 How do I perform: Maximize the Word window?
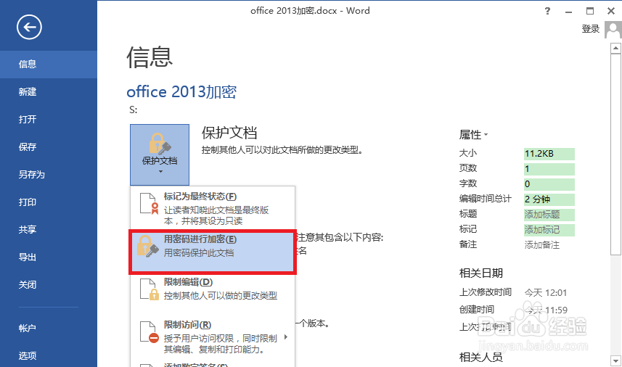pos(590,11)
